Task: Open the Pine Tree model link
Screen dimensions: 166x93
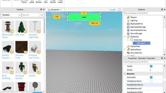Action: [20, 35]
